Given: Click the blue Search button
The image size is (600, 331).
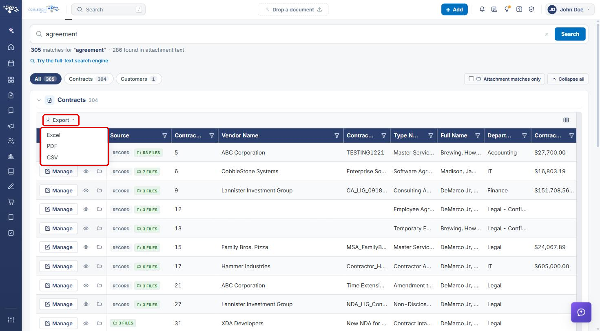Looking at the screenshot, I should (x=570, y=34).
